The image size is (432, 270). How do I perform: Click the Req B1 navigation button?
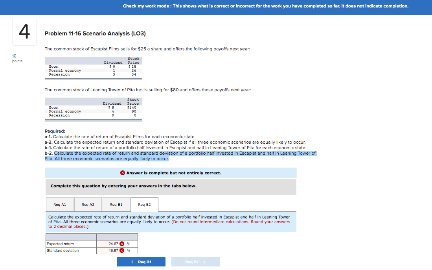coord(141,261)
